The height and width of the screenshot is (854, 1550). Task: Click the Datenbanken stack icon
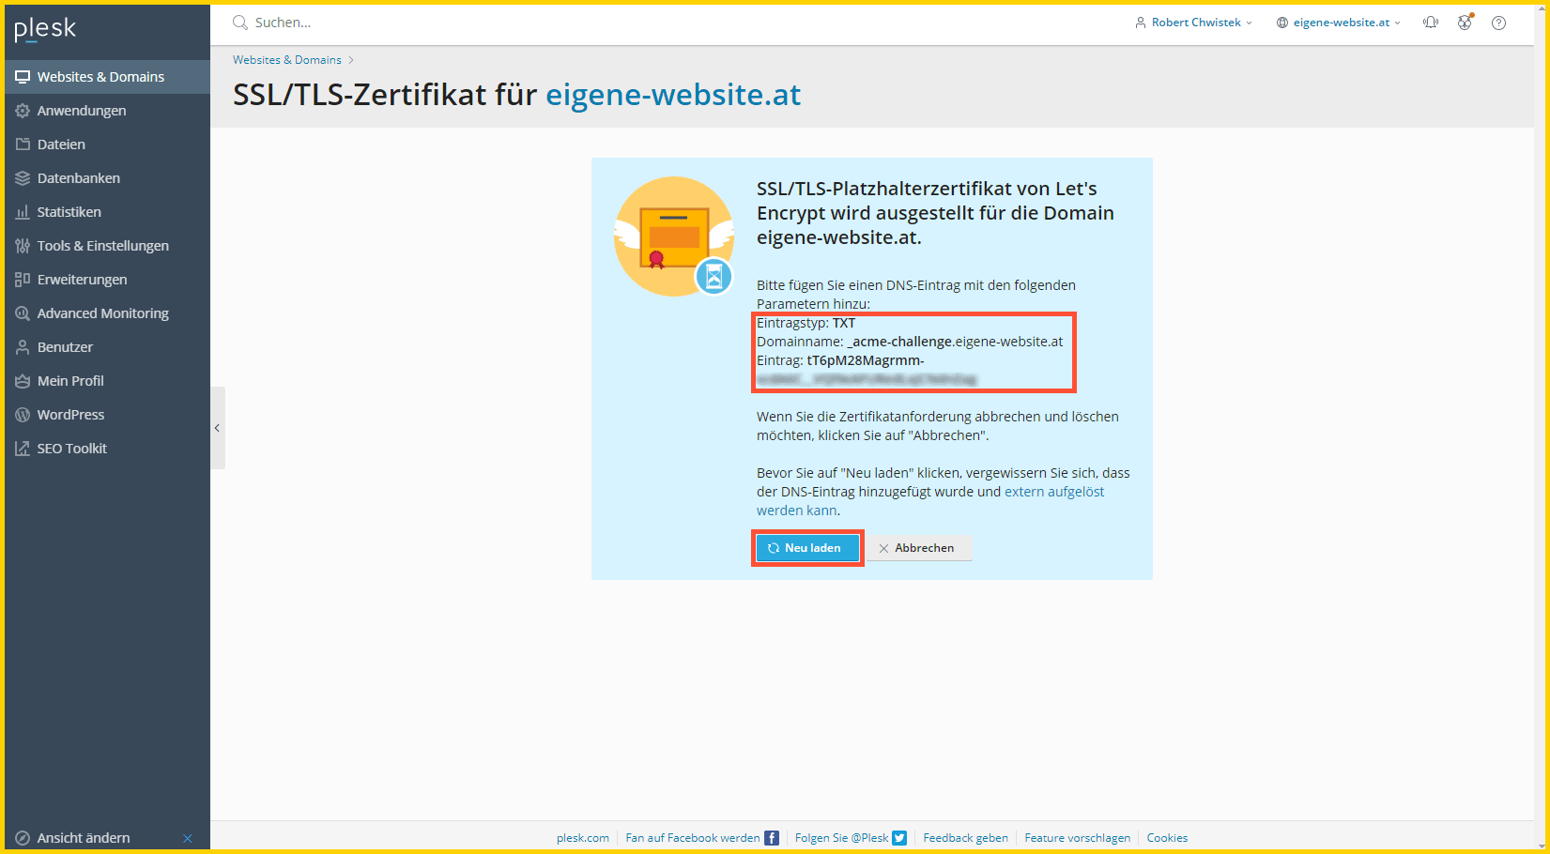23,178
